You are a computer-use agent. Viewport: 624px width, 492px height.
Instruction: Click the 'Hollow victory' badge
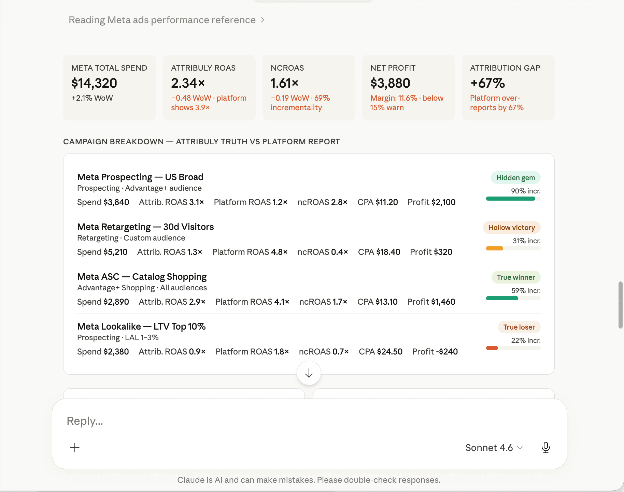[x=511, y=227]
